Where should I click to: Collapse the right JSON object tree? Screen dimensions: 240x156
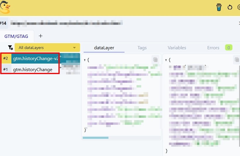click(166, 60)
